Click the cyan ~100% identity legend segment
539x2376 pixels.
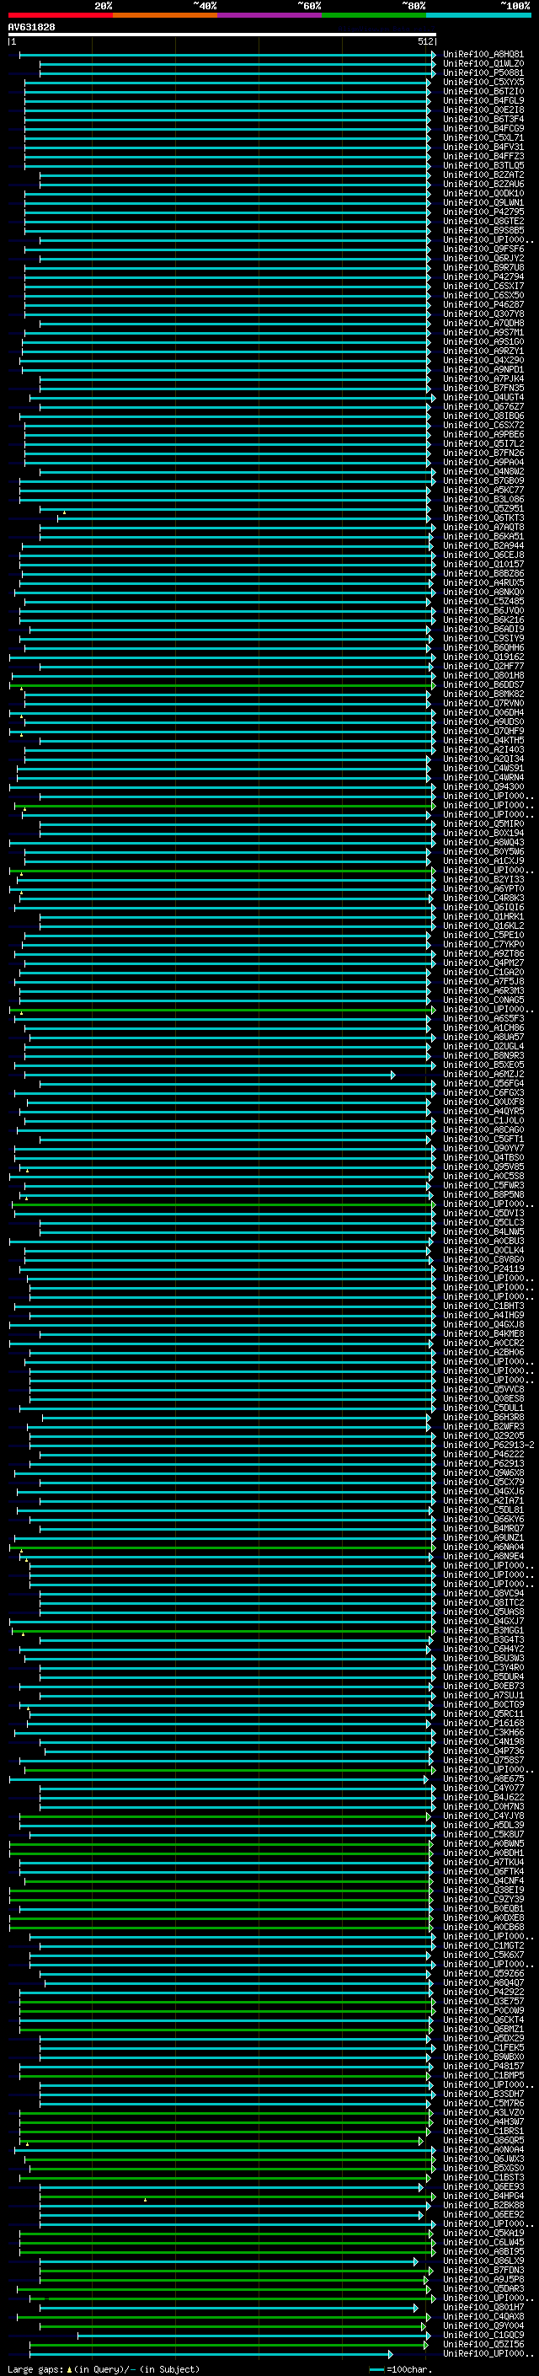tap(478, 15)
